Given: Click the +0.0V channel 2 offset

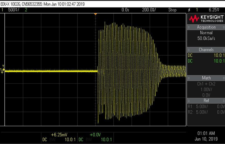Looking at the screenshot, I should pyautogui.click(x=95, y=135).
